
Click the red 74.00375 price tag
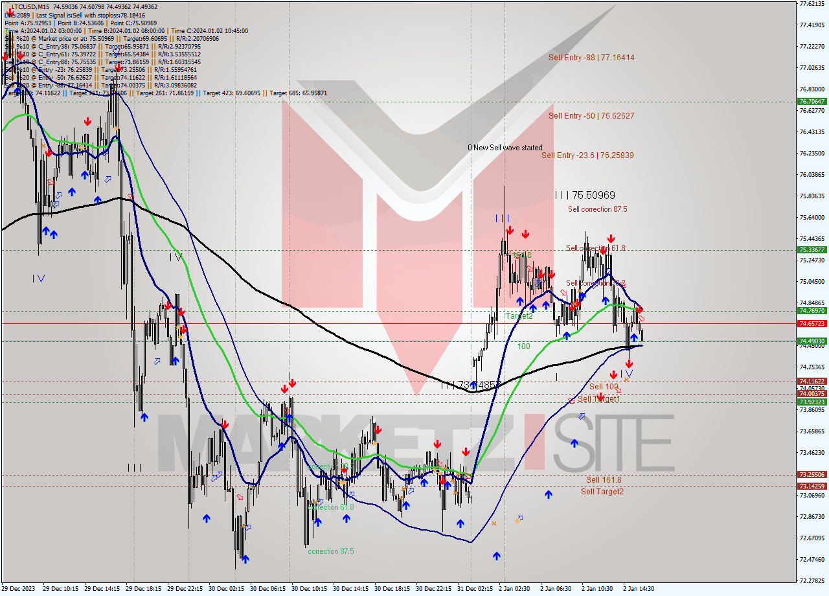pos(812,394)
